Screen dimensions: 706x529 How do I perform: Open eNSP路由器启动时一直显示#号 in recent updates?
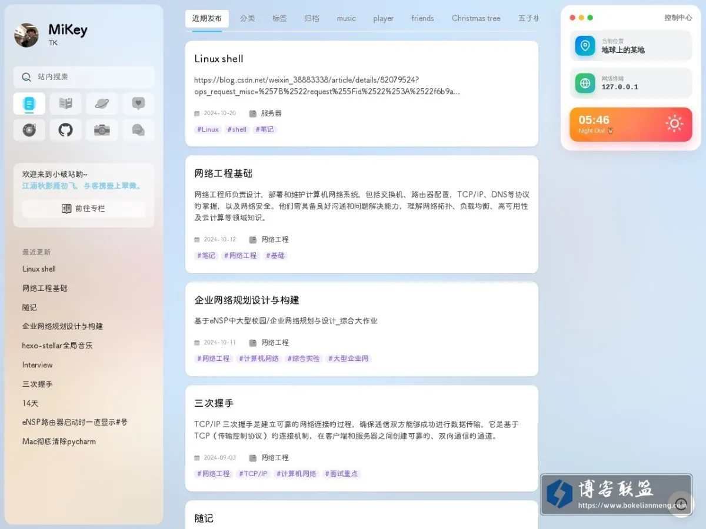tap(75, 422)
